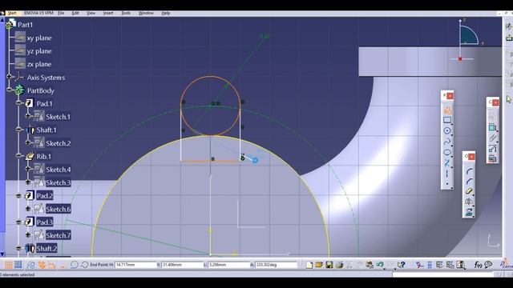
Task: Open the ENOVIA V5 VPM menu
Action: pos(38,13)
